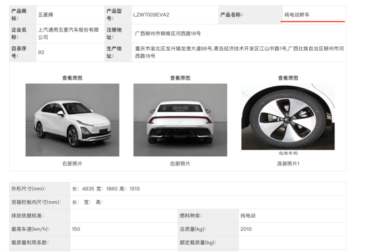366x252 pixels.
Task: Open 查看原图 link above rear photo
Action: [180, 78]
